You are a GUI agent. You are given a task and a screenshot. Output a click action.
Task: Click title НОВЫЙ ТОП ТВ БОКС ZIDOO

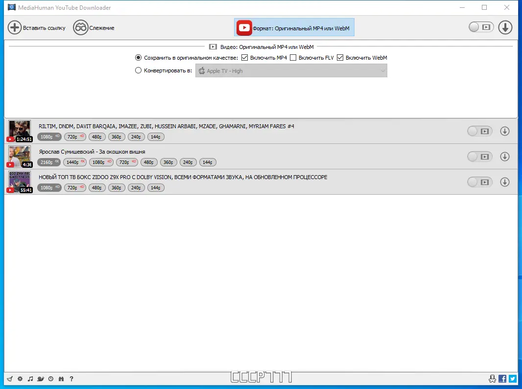[183, 177]
